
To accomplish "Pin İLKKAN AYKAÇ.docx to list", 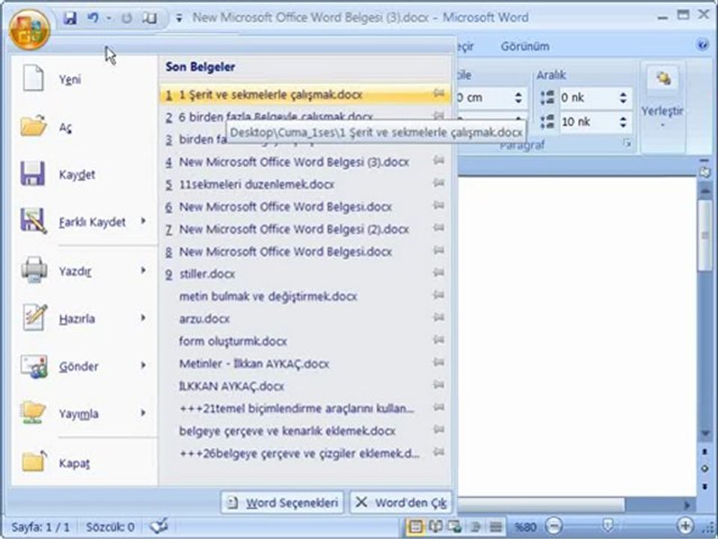I will click(439, 385).
